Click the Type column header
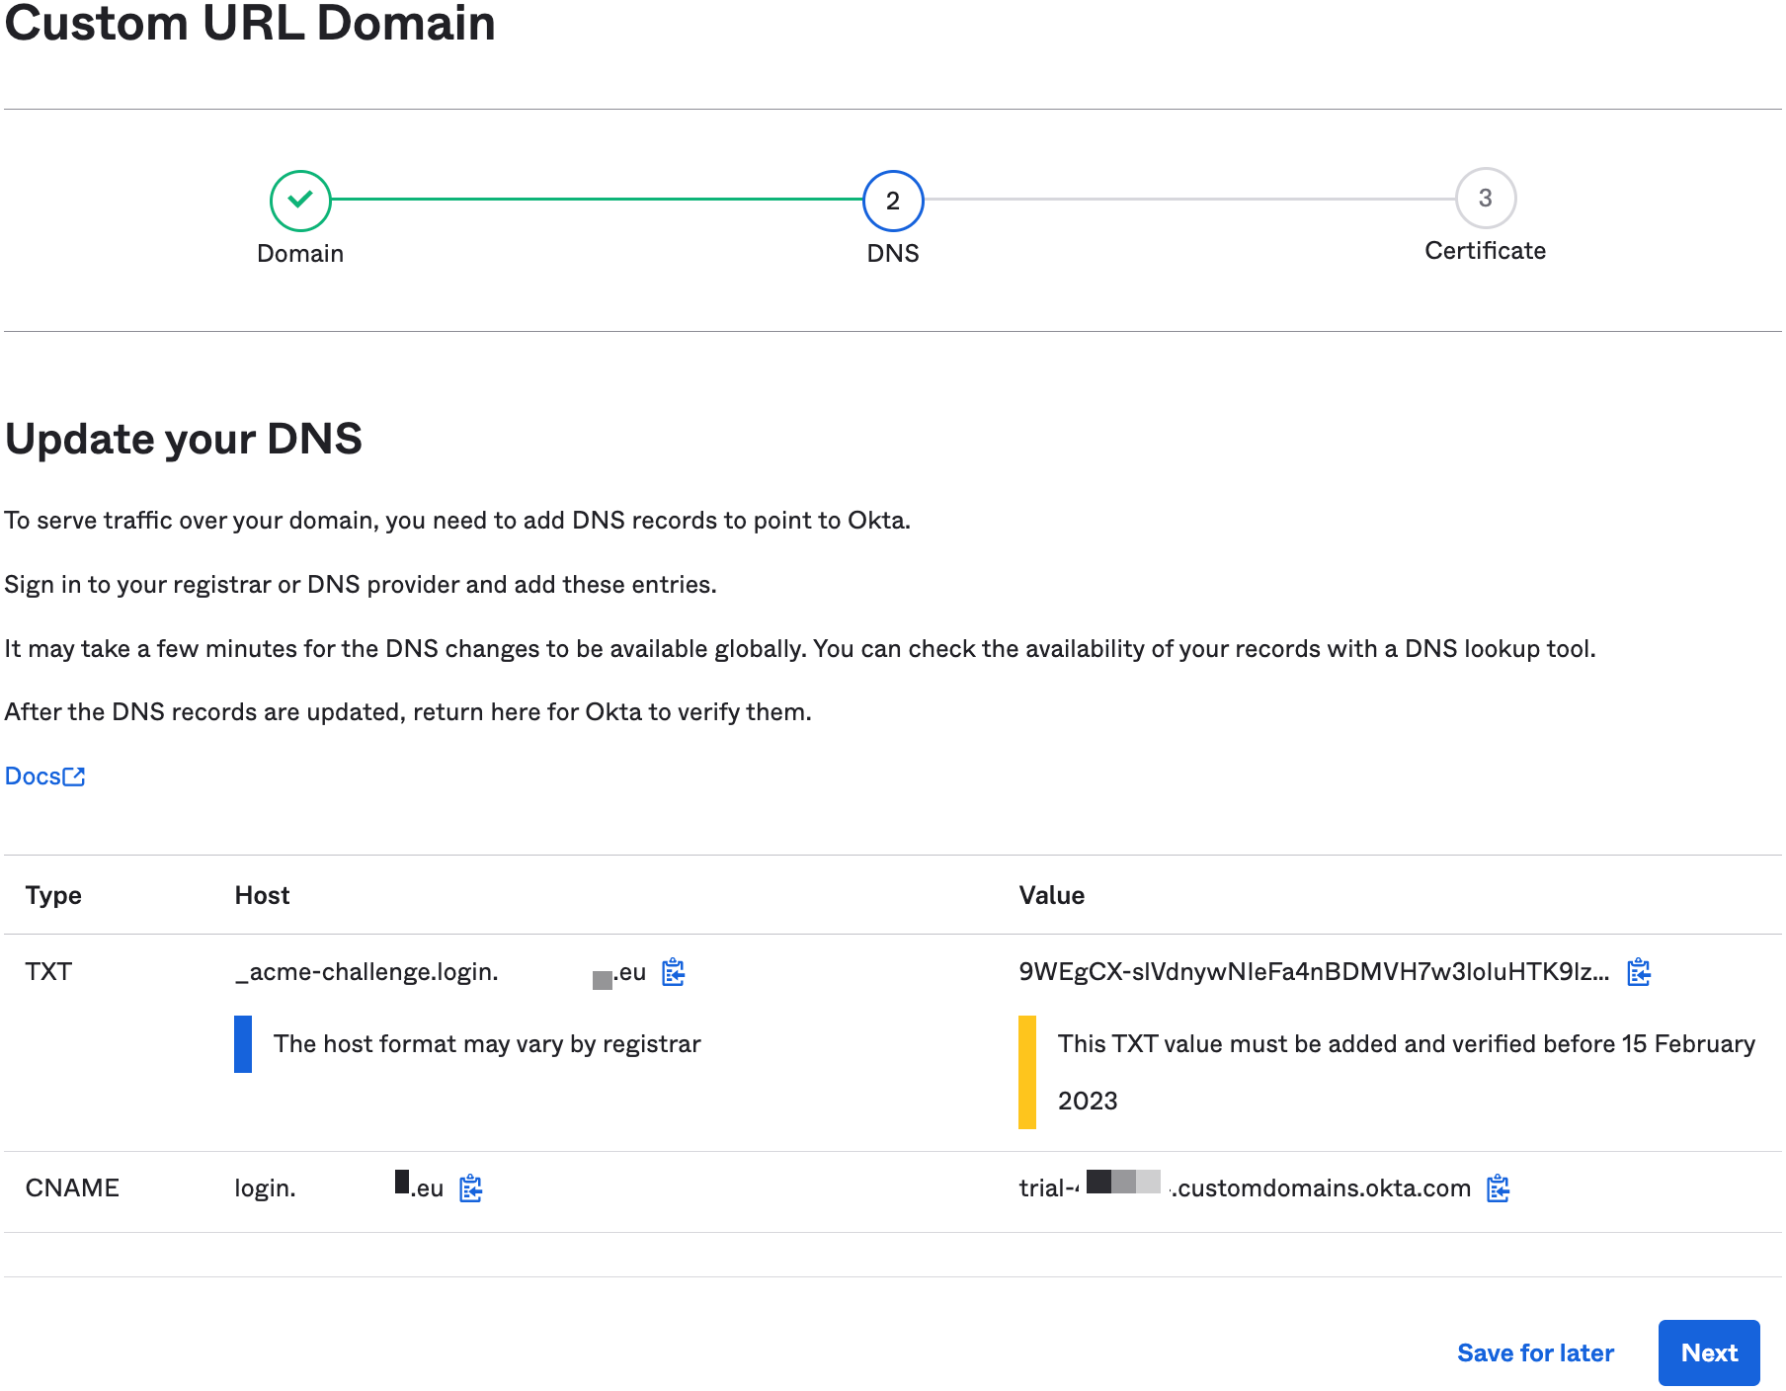This screenshot has height=1391, width=1786. 53,895
